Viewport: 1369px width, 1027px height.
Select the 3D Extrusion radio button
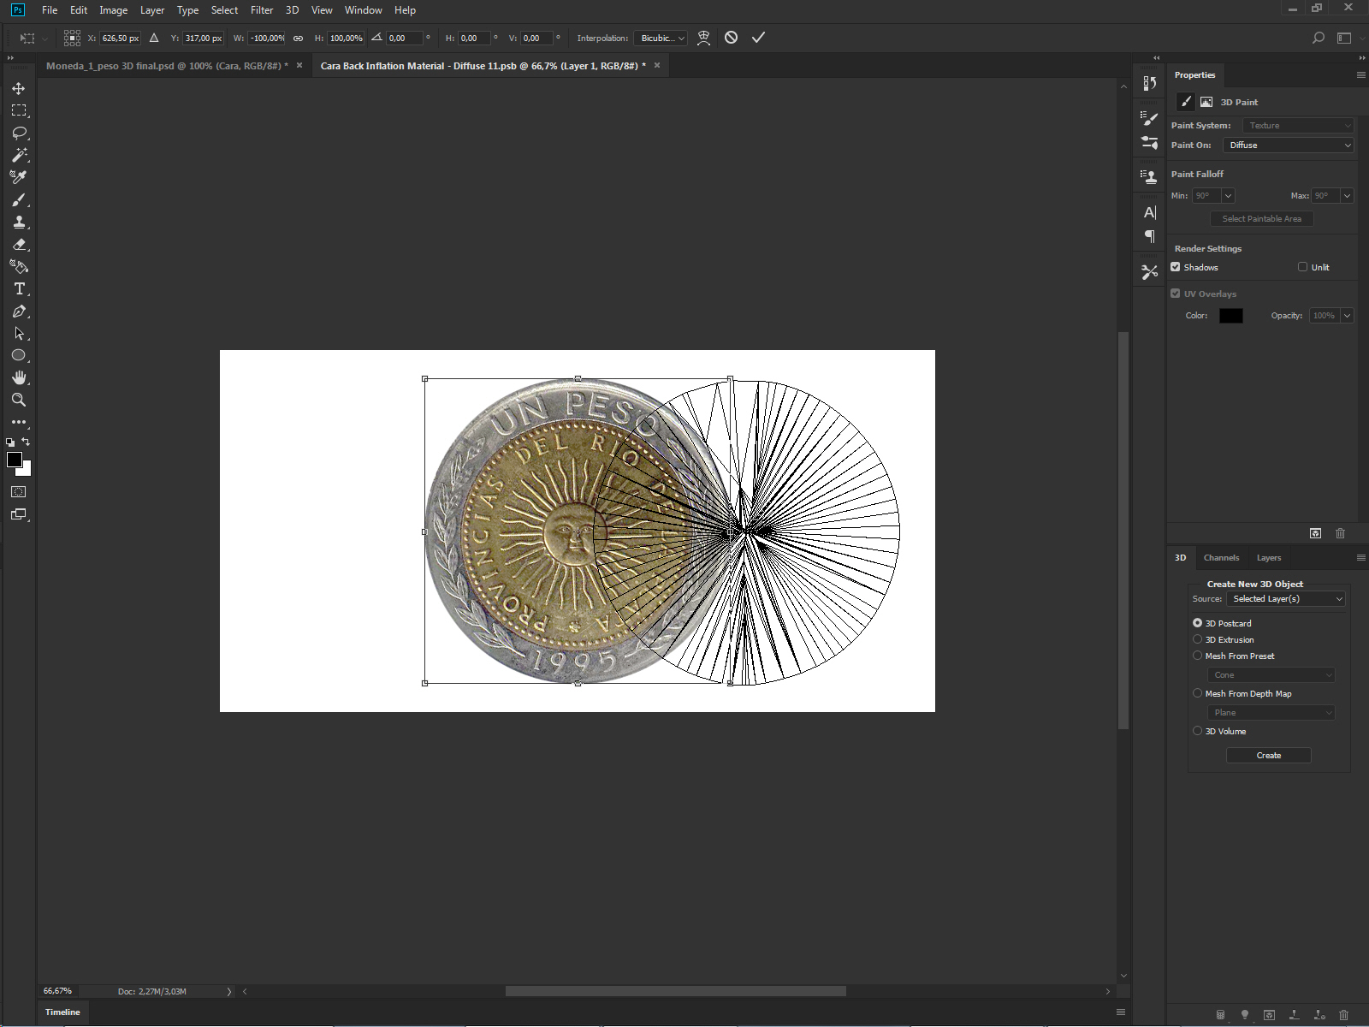(1197, 639)
